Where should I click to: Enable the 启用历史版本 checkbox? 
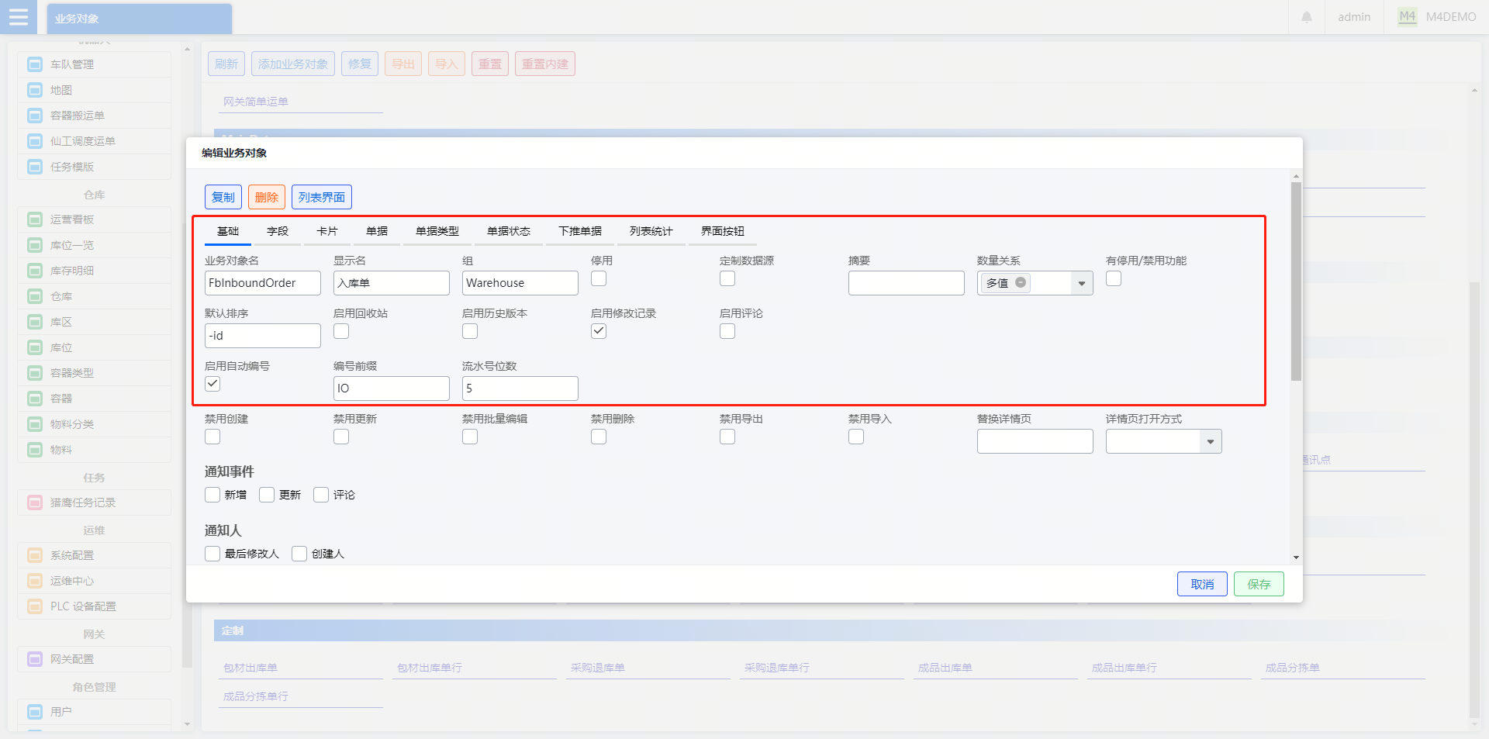pyautogui.click(x=470, y=331)
